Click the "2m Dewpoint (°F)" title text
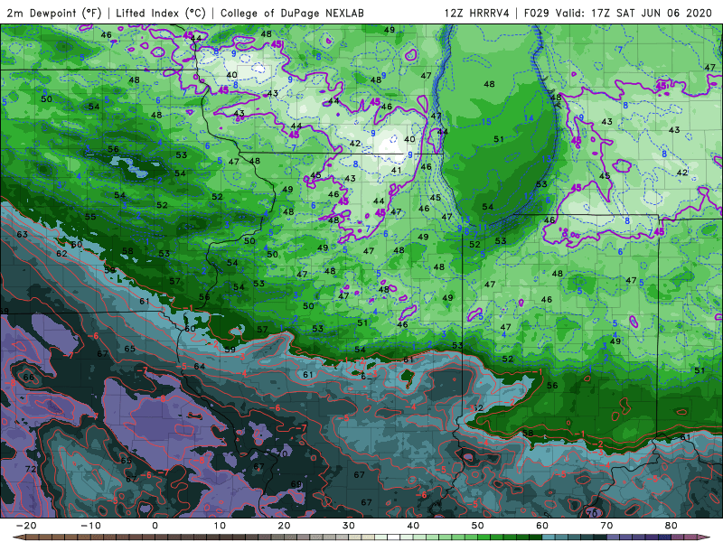Screen dimensions: 723x542 click(54, 14)
